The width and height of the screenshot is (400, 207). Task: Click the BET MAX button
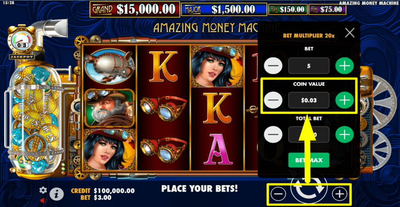[x=309, y=160]
